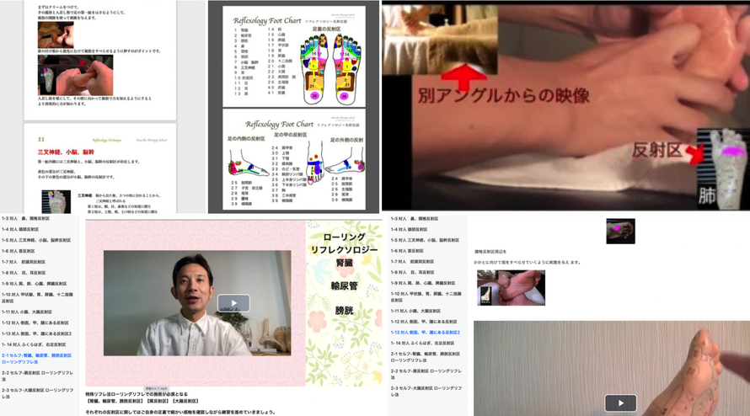
Task: Open lesson 1-8 in the left lesson sidebar
Action: pos(24,273)
